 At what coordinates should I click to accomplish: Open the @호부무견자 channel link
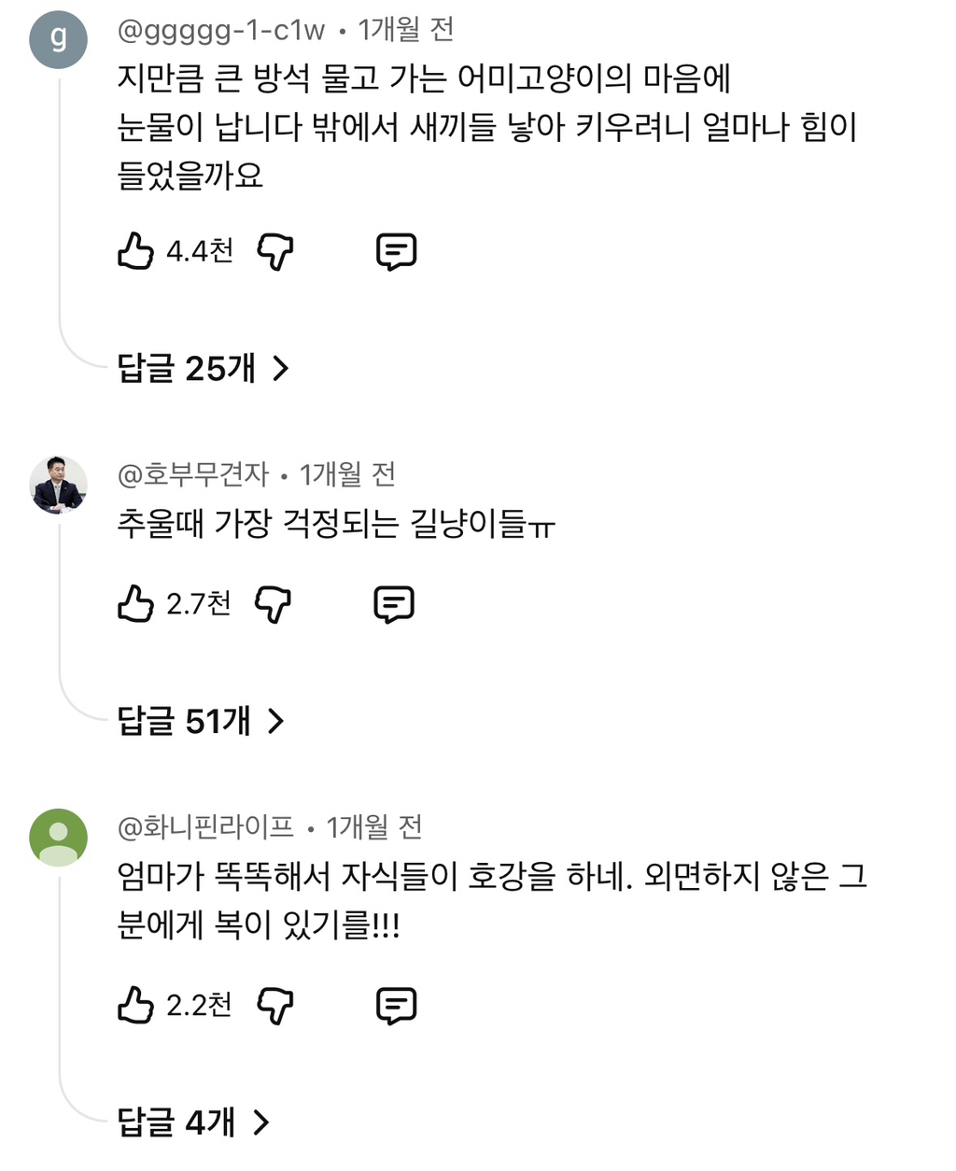(192, 475)
